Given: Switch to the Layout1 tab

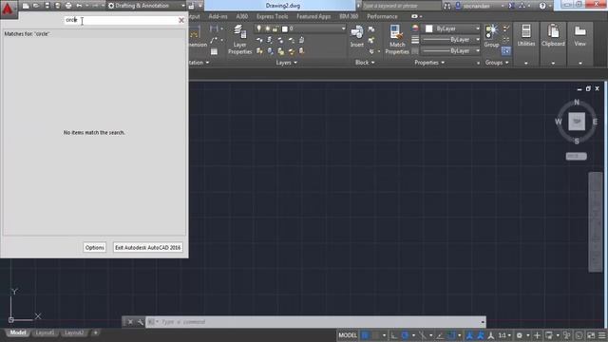Looking at the screenshot, I should 45,332.
